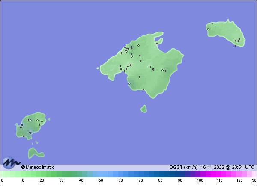Pick the pale green swatch above scale value 0
This screenshot has width=257, height=186.
[x=3, y=174]
